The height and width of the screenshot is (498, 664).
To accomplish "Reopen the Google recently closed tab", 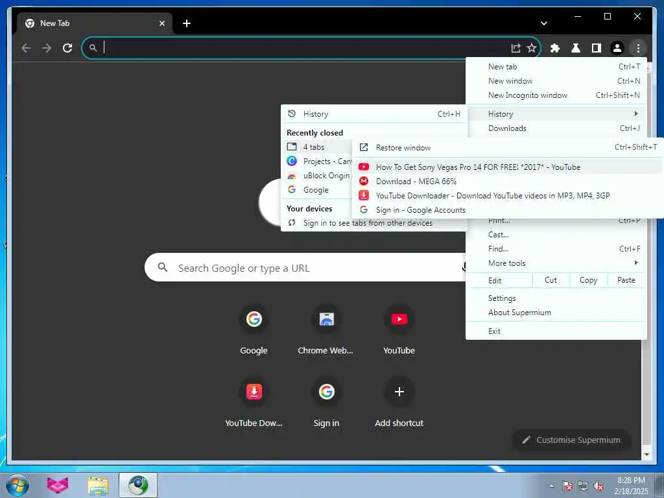I will click(x=316, y=190).
